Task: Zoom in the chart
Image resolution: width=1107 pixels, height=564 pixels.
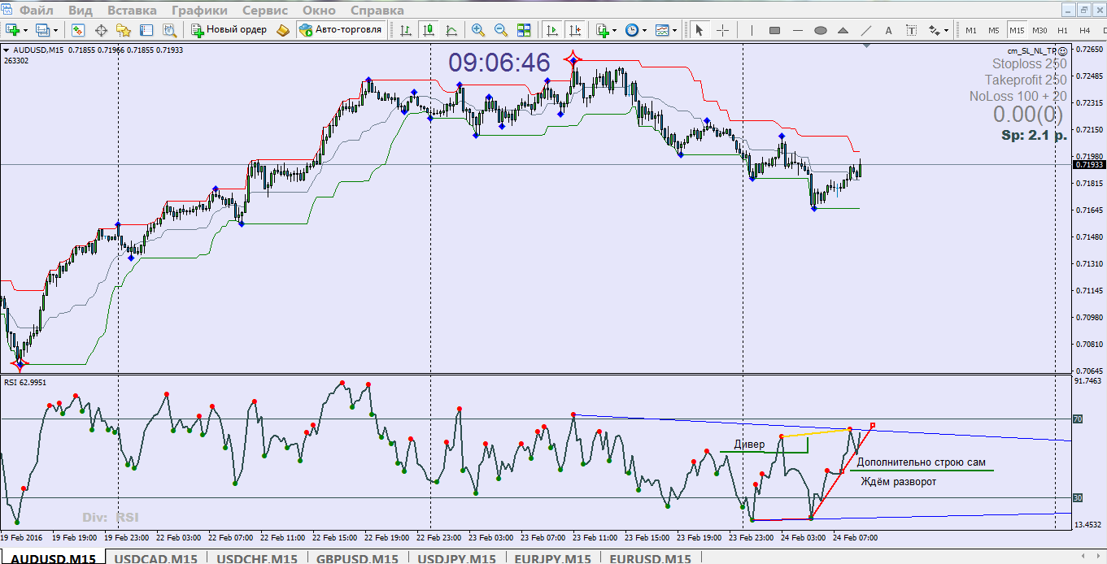Action: [x=478, y=30]
